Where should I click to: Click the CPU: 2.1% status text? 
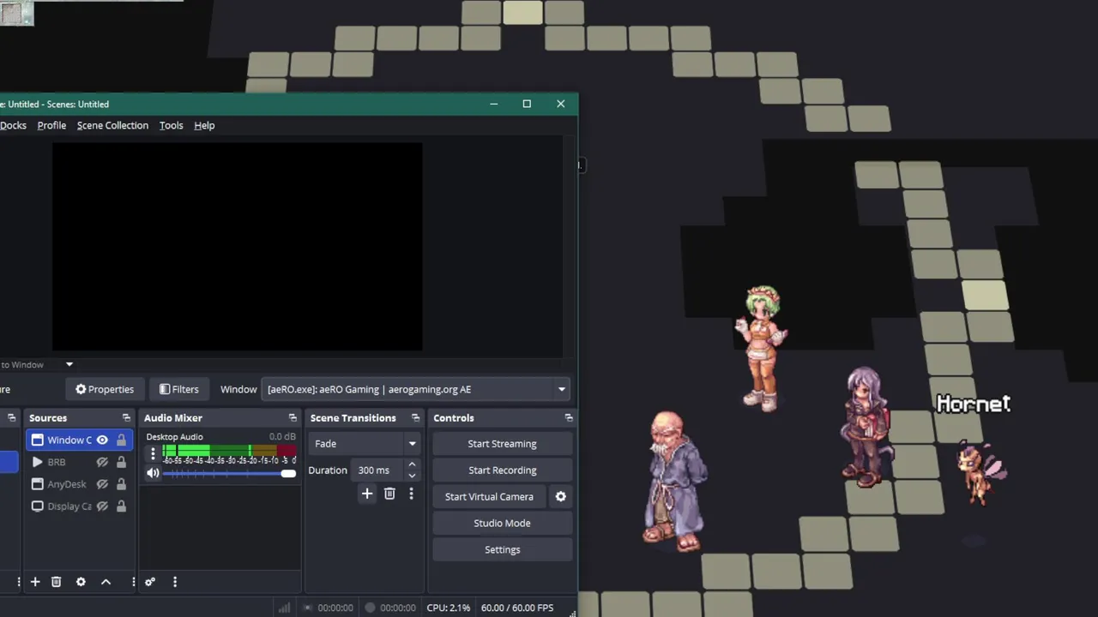pos(449,608)
